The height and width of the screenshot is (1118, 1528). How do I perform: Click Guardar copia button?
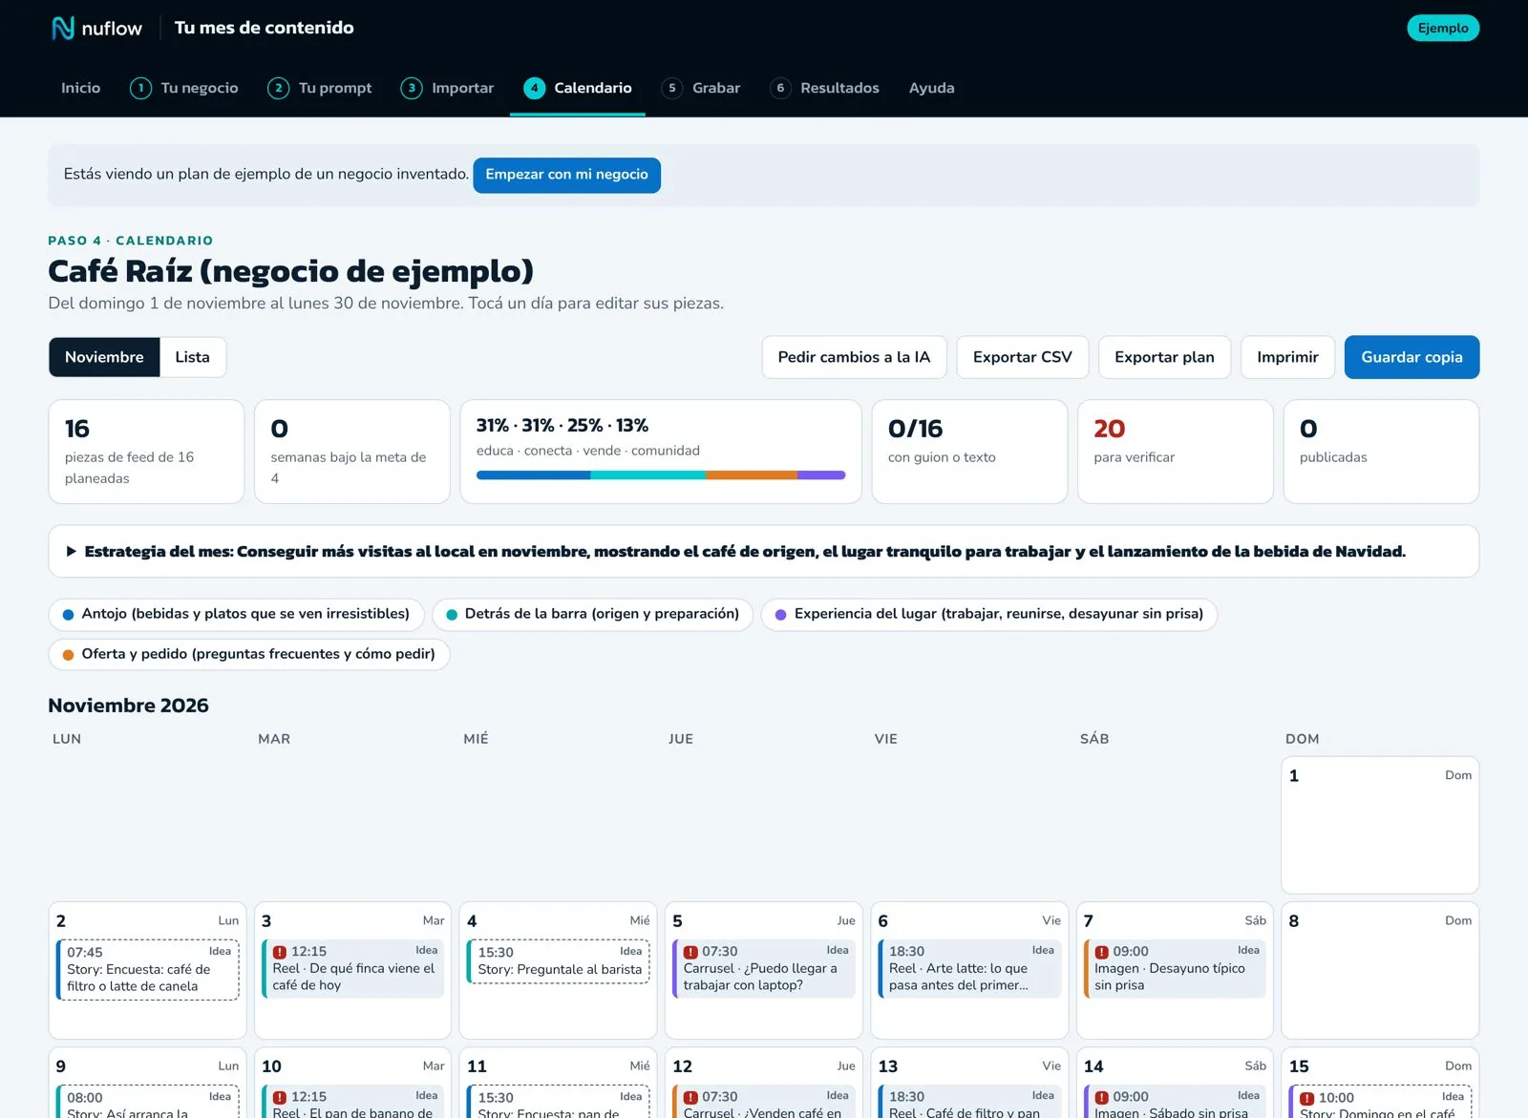(1411, 357)
